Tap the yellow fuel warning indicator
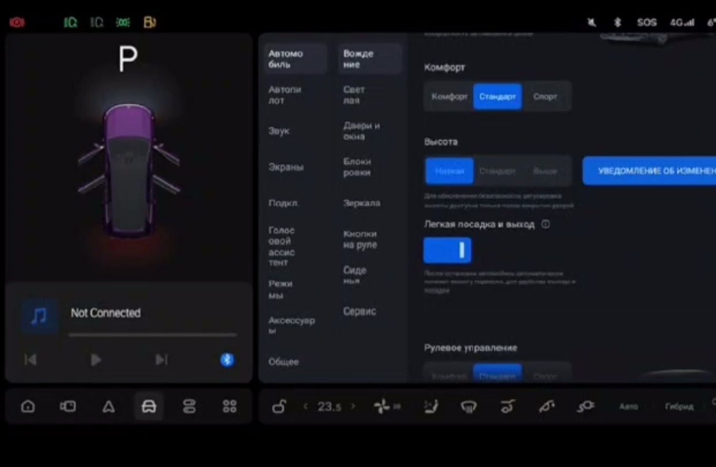 pyautogui.click(x=149, y=23)
